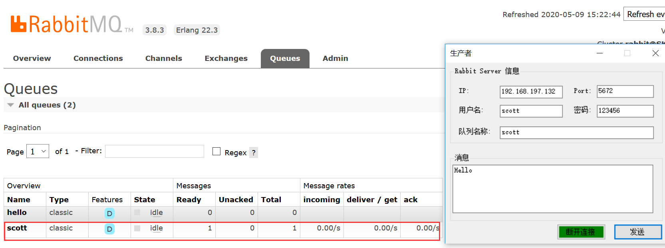This screenshot has width=665, height=248.
Task: Sort by ack rate column
Action: pos(411,199)
